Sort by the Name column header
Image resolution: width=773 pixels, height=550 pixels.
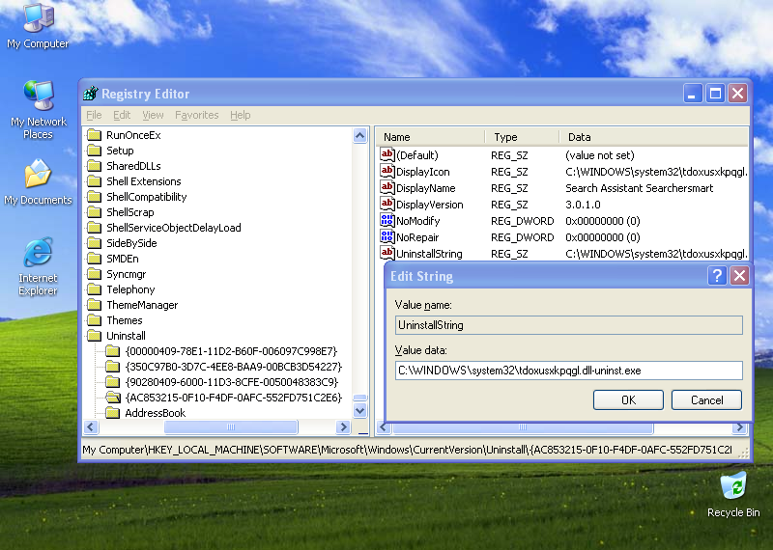(x=431, y=137)
